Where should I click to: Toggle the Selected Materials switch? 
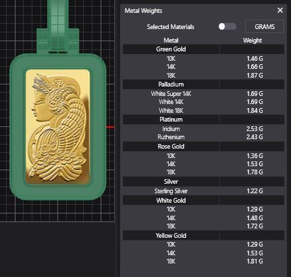pyautogui.click(x=228, y=26)
